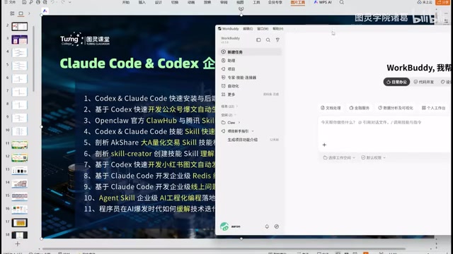Click the 数据分析及可视化 shortcut button
453x254 pixels.
click(396, 108)
